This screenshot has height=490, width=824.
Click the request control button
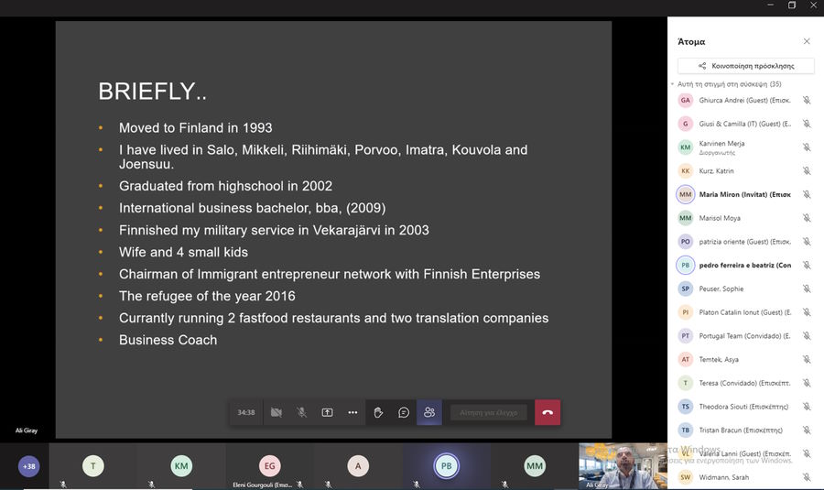click(489, 413)
